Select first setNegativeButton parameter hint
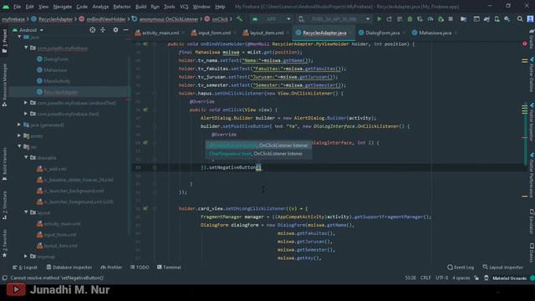Viewport: 535px width, 301px height. coord(258,145)
